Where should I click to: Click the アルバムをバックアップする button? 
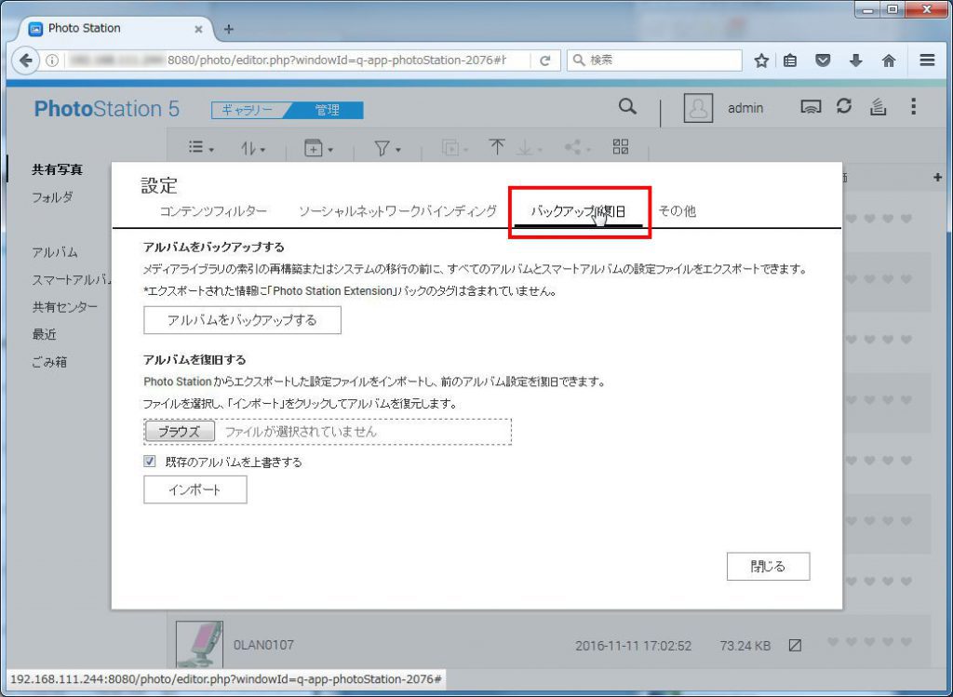pyautogui.click(x=243, y=320)
